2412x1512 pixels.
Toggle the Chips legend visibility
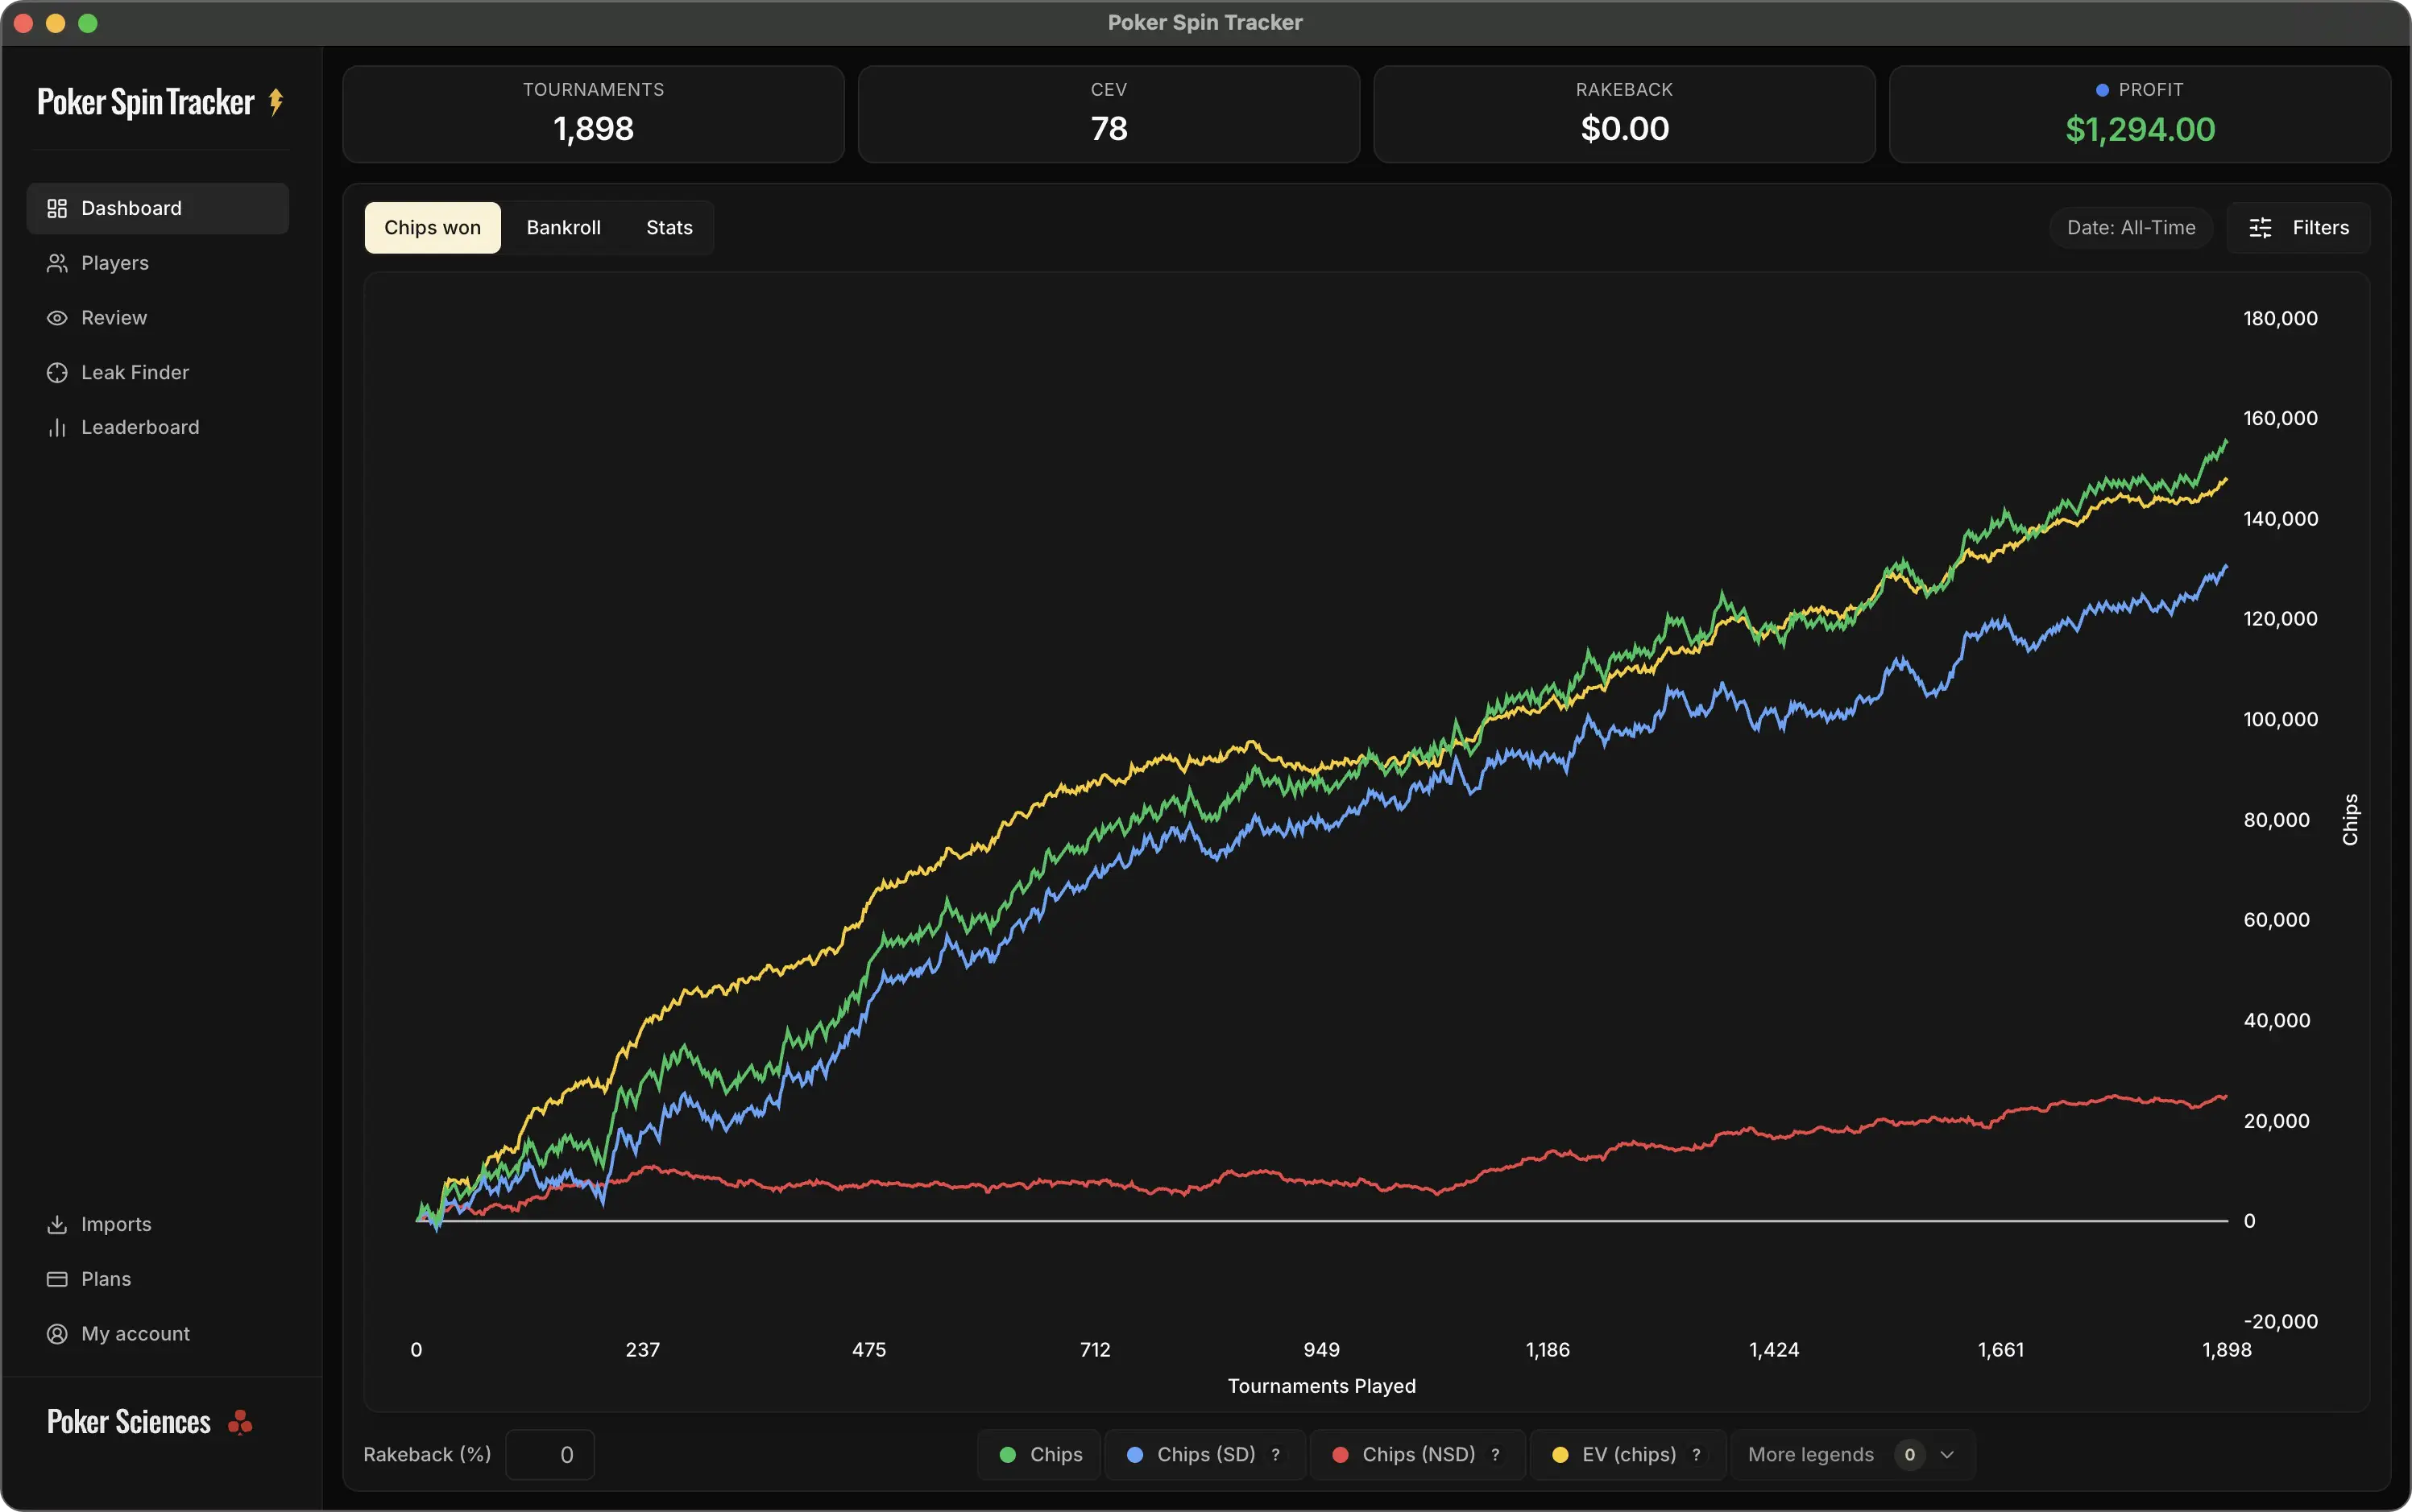pos(1038,1455)
